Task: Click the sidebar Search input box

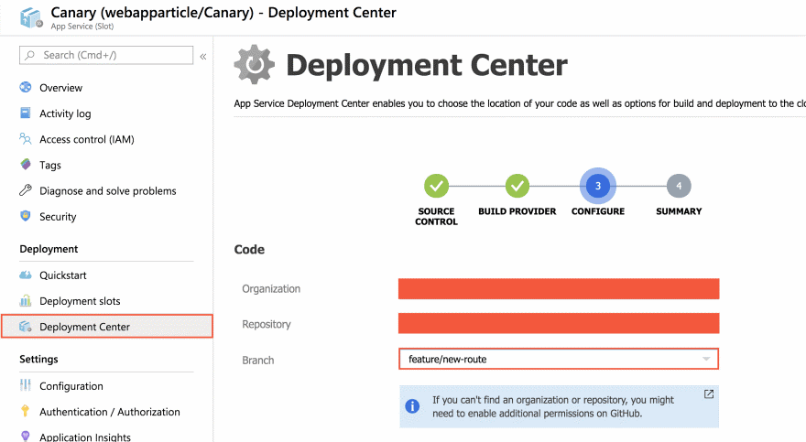Action: click(106, 56)
